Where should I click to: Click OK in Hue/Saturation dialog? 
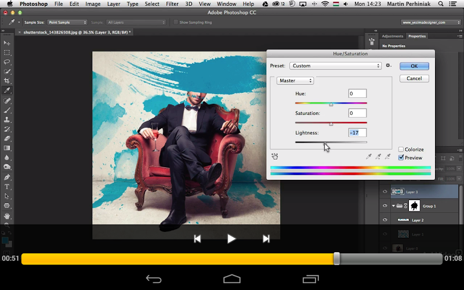coord(414,66)
